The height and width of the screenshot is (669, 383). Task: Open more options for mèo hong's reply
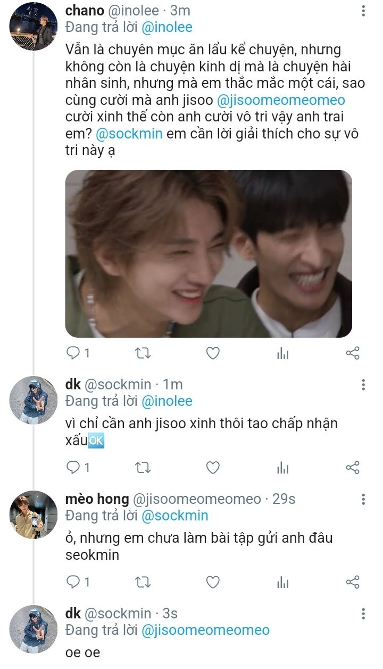point(363,499)
